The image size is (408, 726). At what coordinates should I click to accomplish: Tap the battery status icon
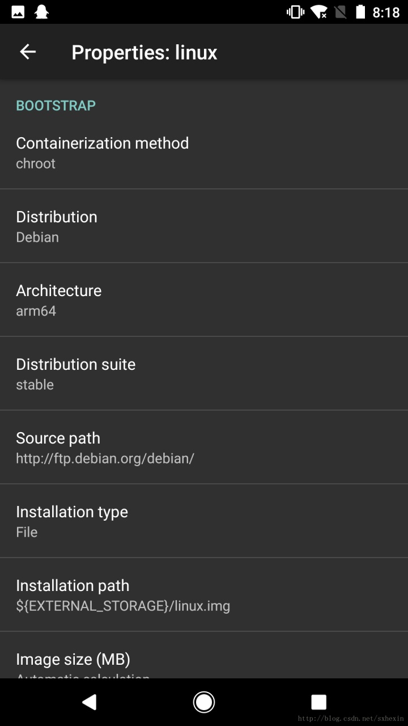360,11
